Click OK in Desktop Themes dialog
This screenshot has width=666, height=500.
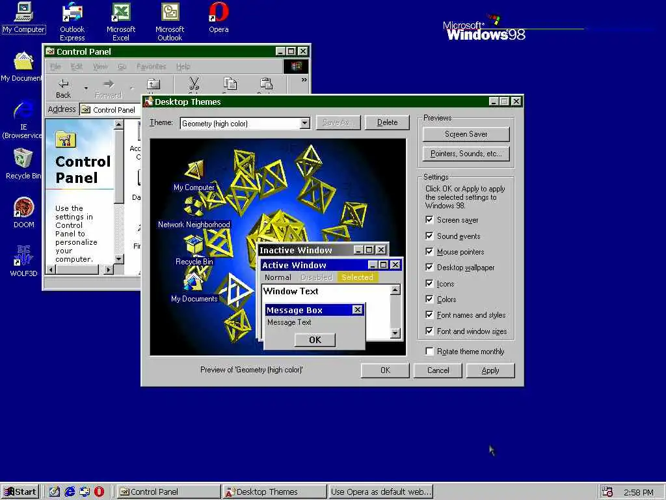coord(385,370)
